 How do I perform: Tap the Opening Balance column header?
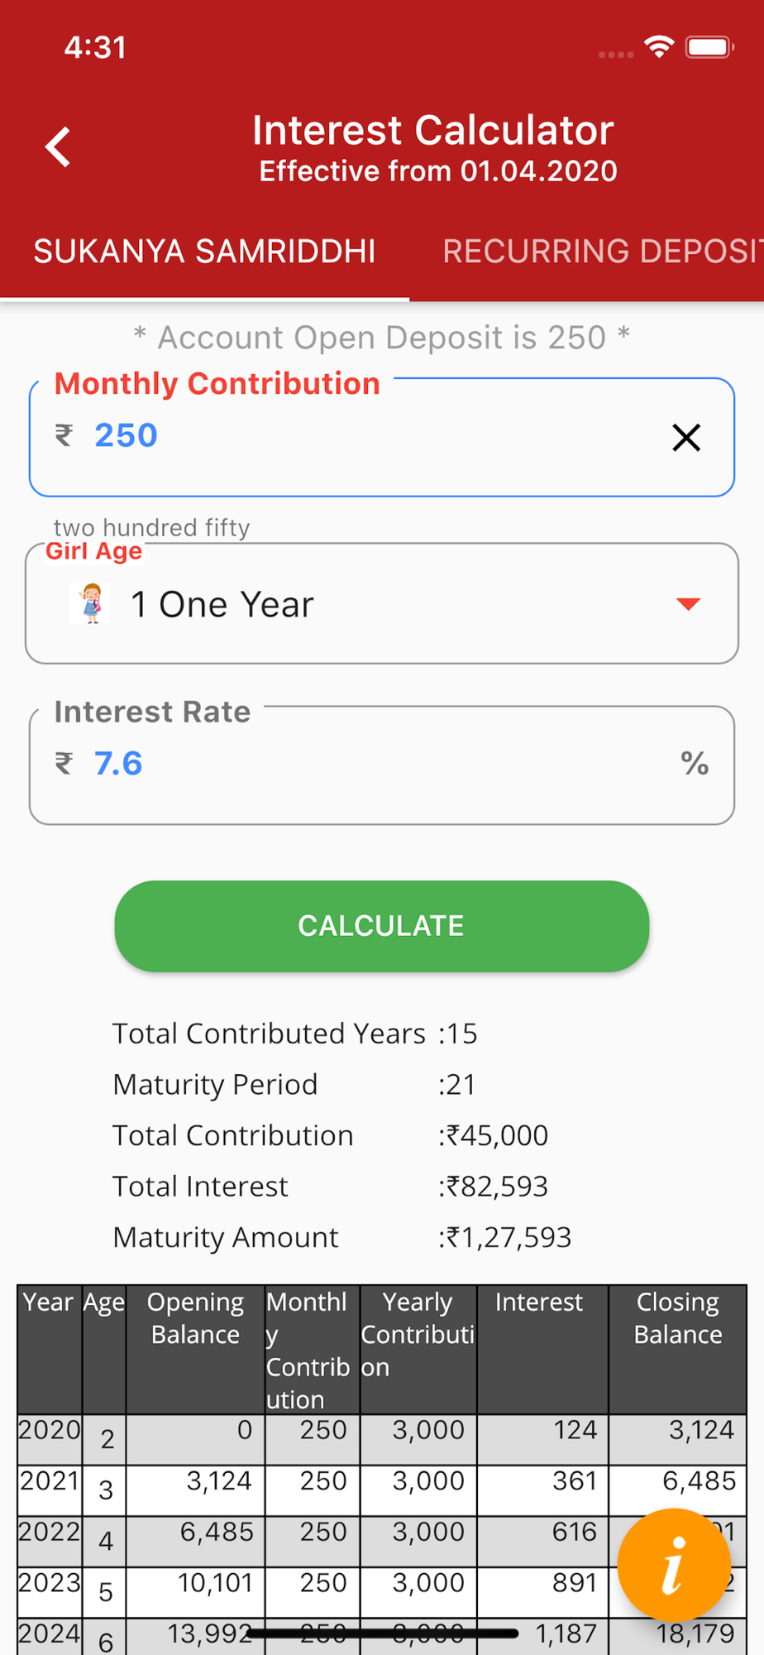(195, 1318)
